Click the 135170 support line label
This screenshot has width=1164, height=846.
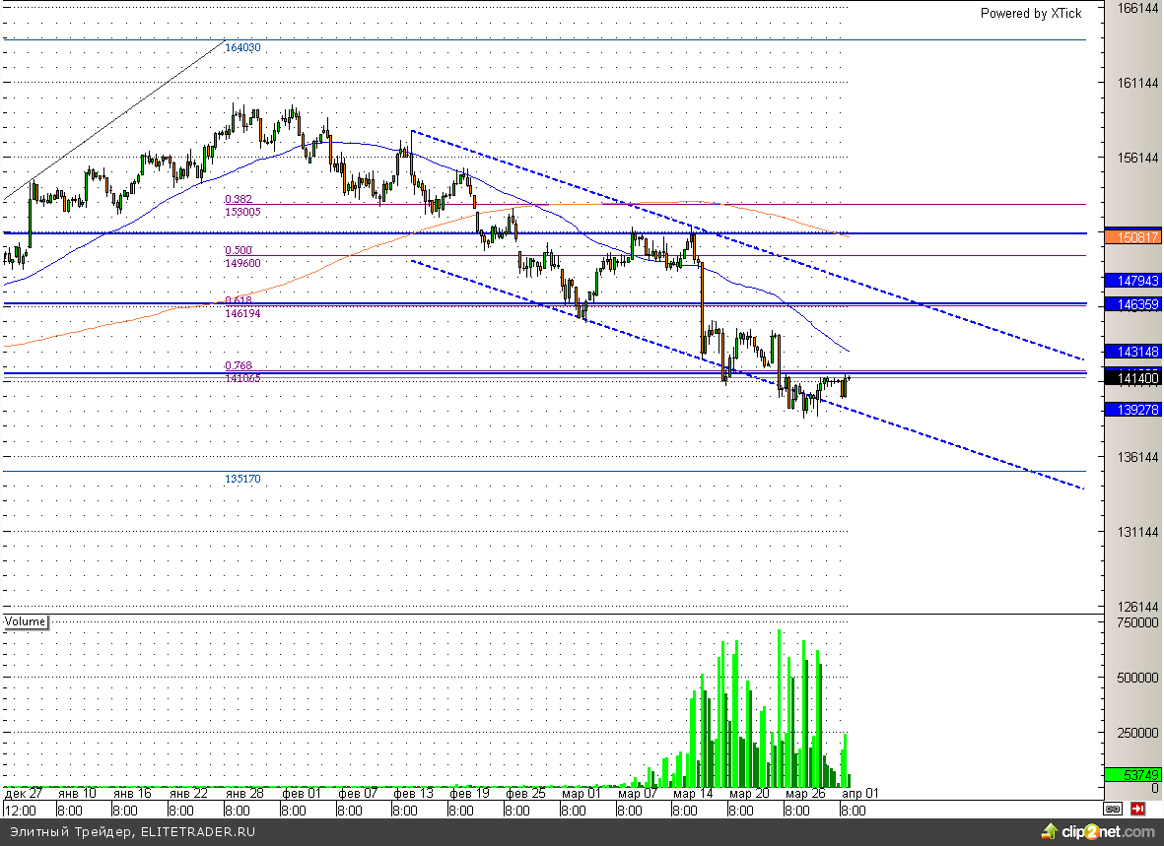click(242, 479)
